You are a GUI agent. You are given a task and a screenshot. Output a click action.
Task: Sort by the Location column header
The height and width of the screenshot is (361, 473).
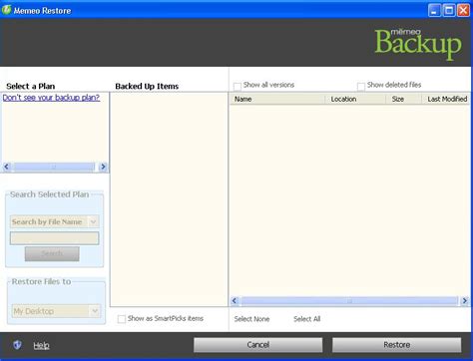pyautogui.click(x=355, y=99)
